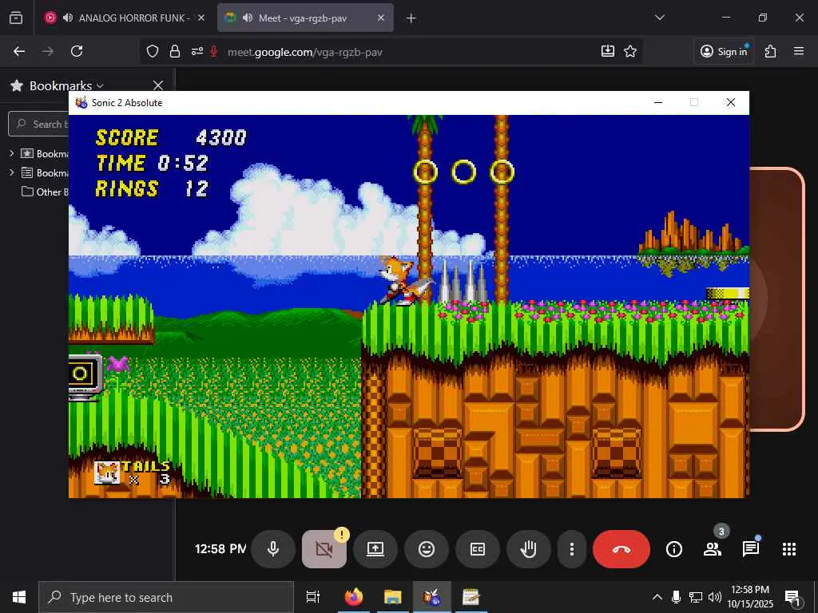
Task: Open the volume speaker tray icon
Action: click(715, 597)
